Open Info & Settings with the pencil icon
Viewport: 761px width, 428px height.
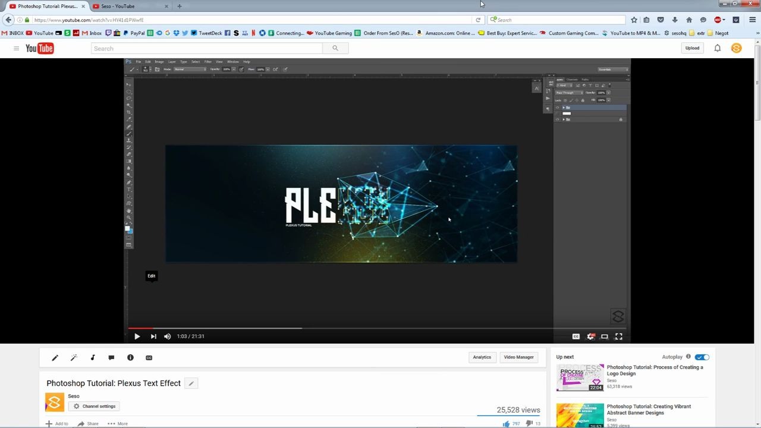55,357
